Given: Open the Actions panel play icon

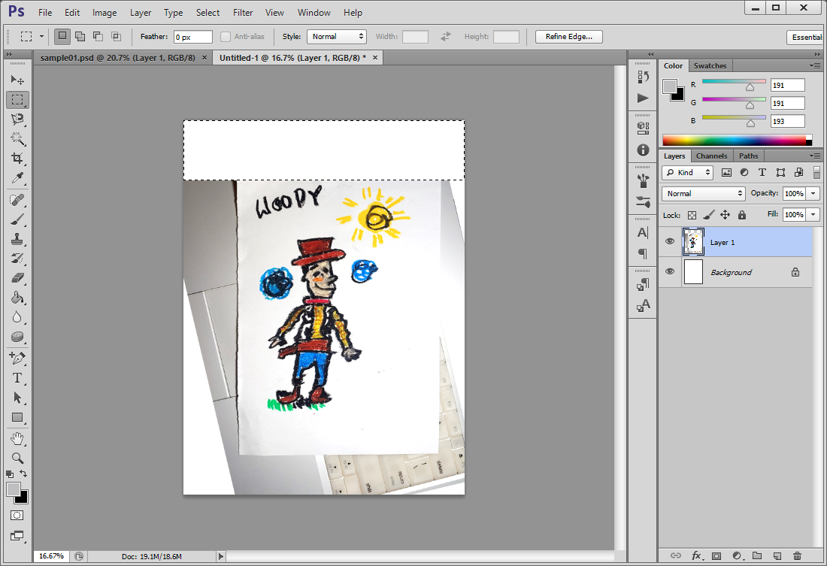Looking at the screenshot, I should coord(643,98).
